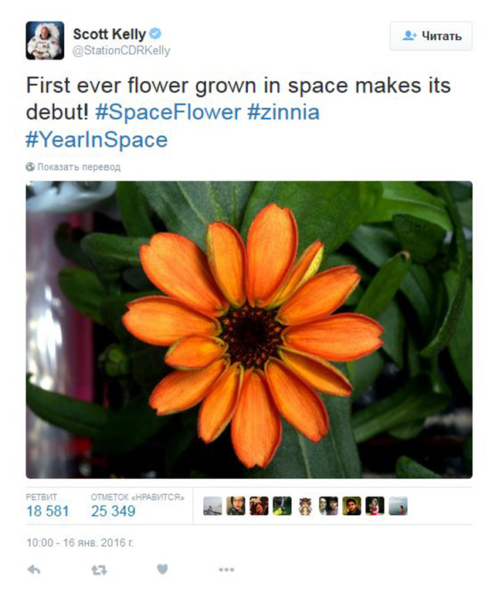Viewport: 502px width, 600px height.
Task: Open the #SpaceFlower hashtag
Action: (x=169, y=112)
